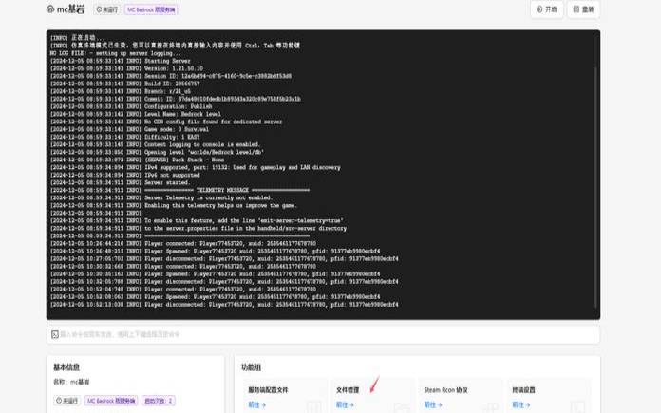This screenshot has width=661, height=413.
Task: Click the 'IPv4 supported, port: 19132' log line
Action: click(x=196, y=167)
